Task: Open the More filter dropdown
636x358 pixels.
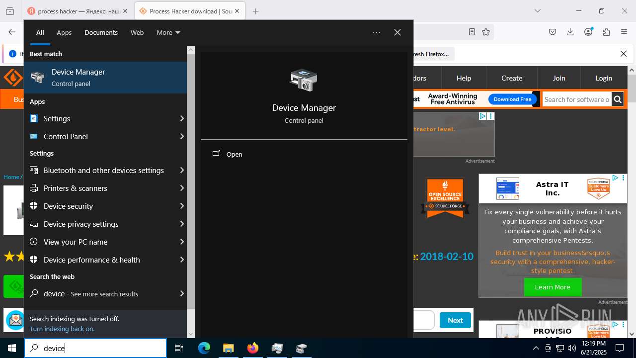Action: [x=168, y=32]
